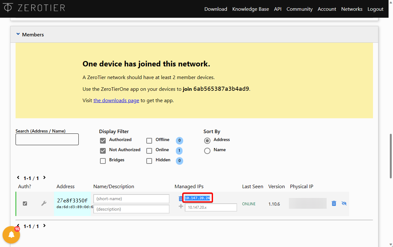Click the description input field
This screenshot has width=393, height=247.
(131, 209)
